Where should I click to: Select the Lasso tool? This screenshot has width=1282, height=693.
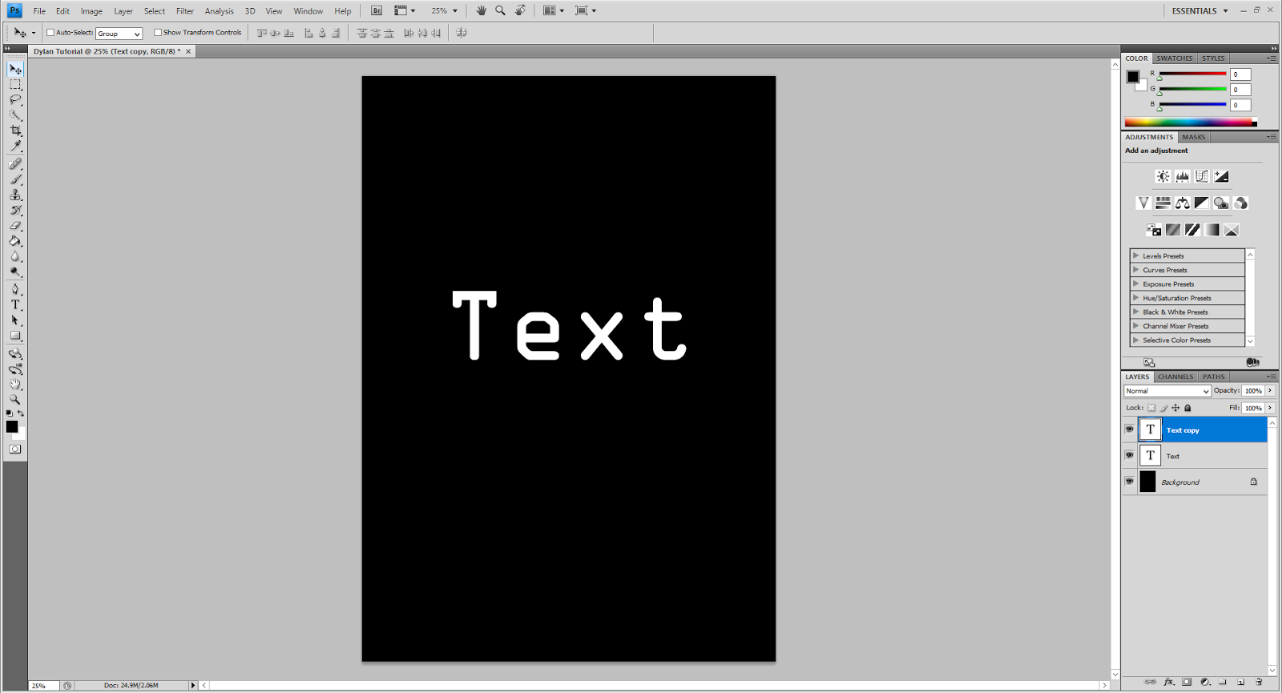[x=15, y=99]
